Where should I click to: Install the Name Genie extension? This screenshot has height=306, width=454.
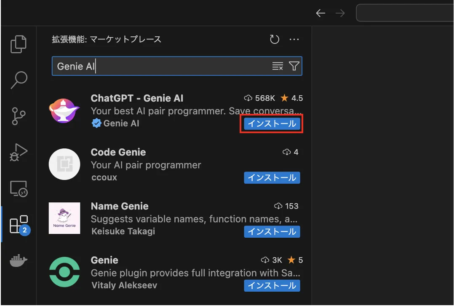coord(272,231)
